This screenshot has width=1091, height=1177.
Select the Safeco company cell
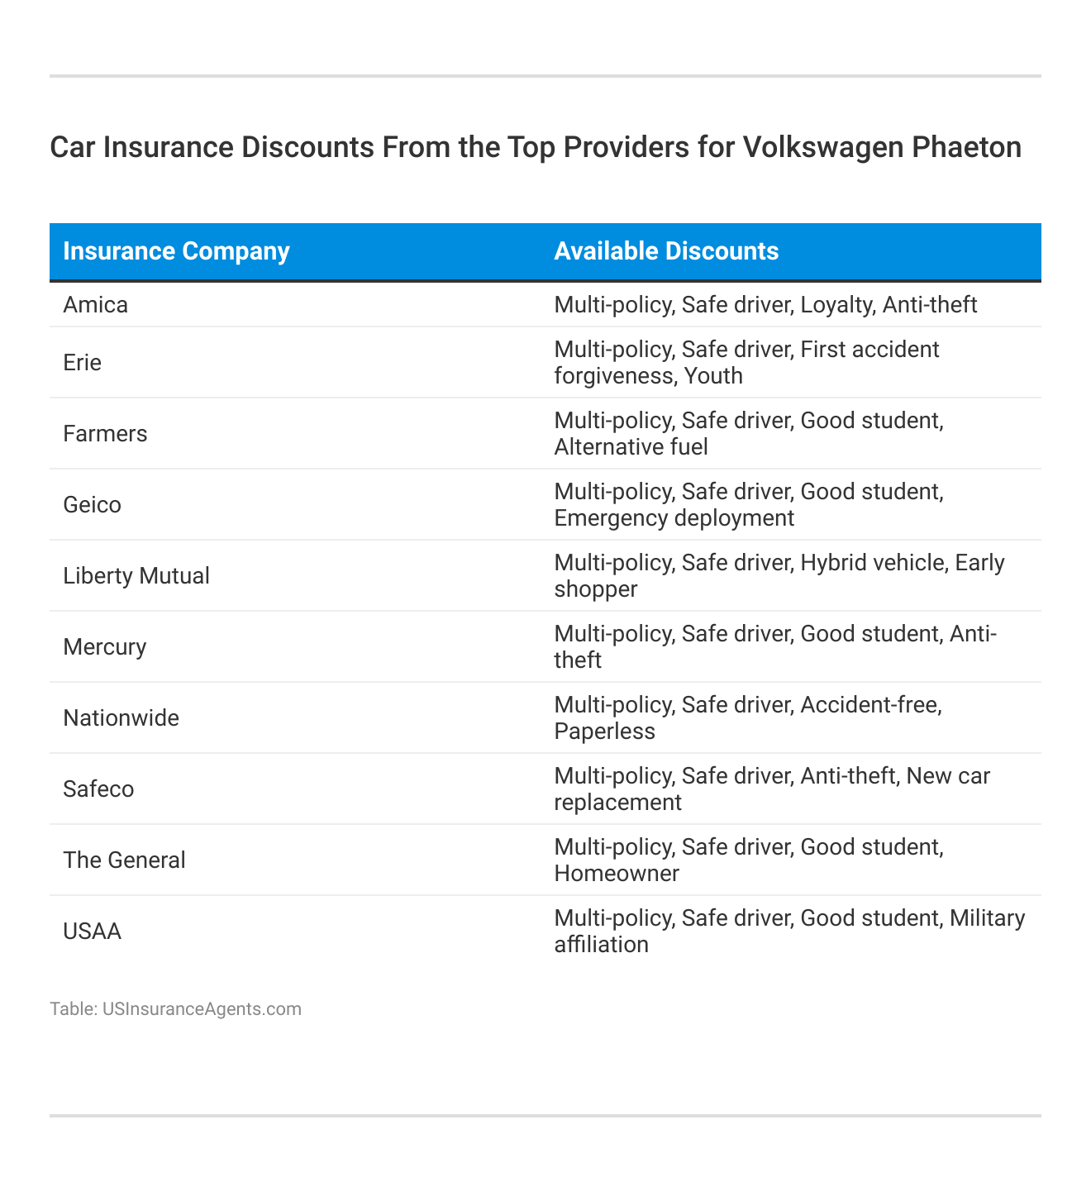click(x=98, y=789)
